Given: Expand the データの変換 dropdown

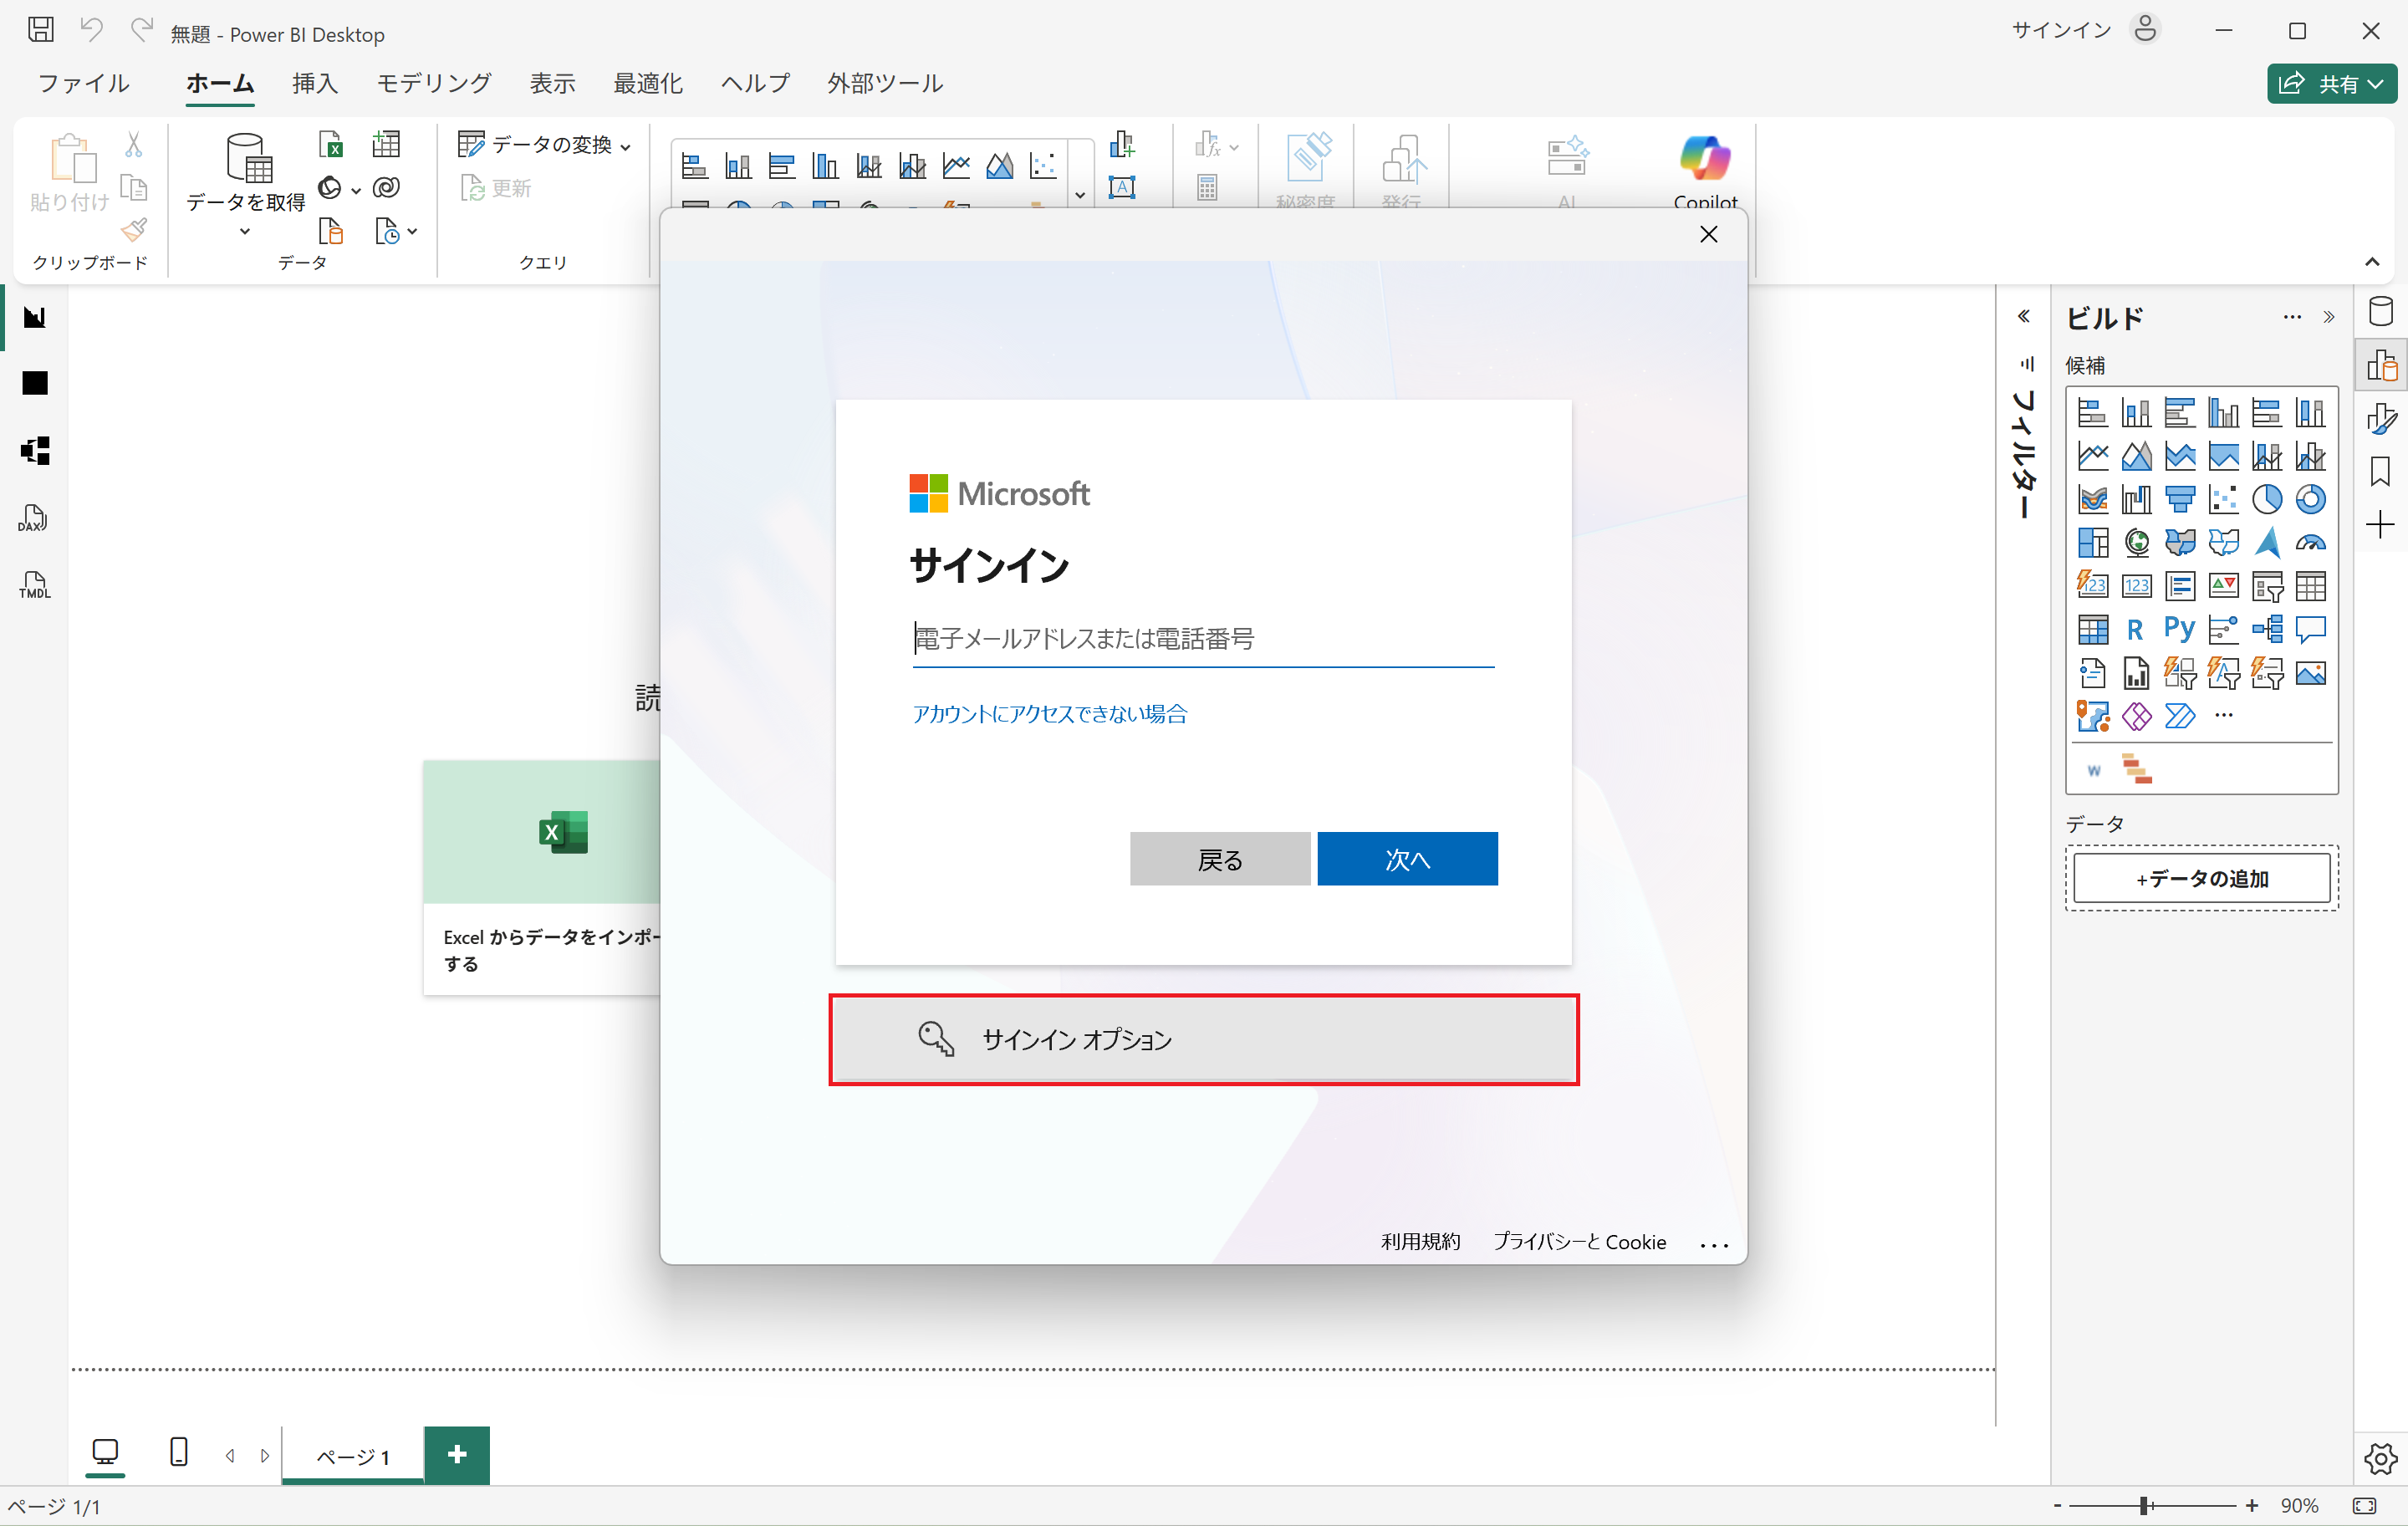Looking at the screenshot, I should 625,147.
